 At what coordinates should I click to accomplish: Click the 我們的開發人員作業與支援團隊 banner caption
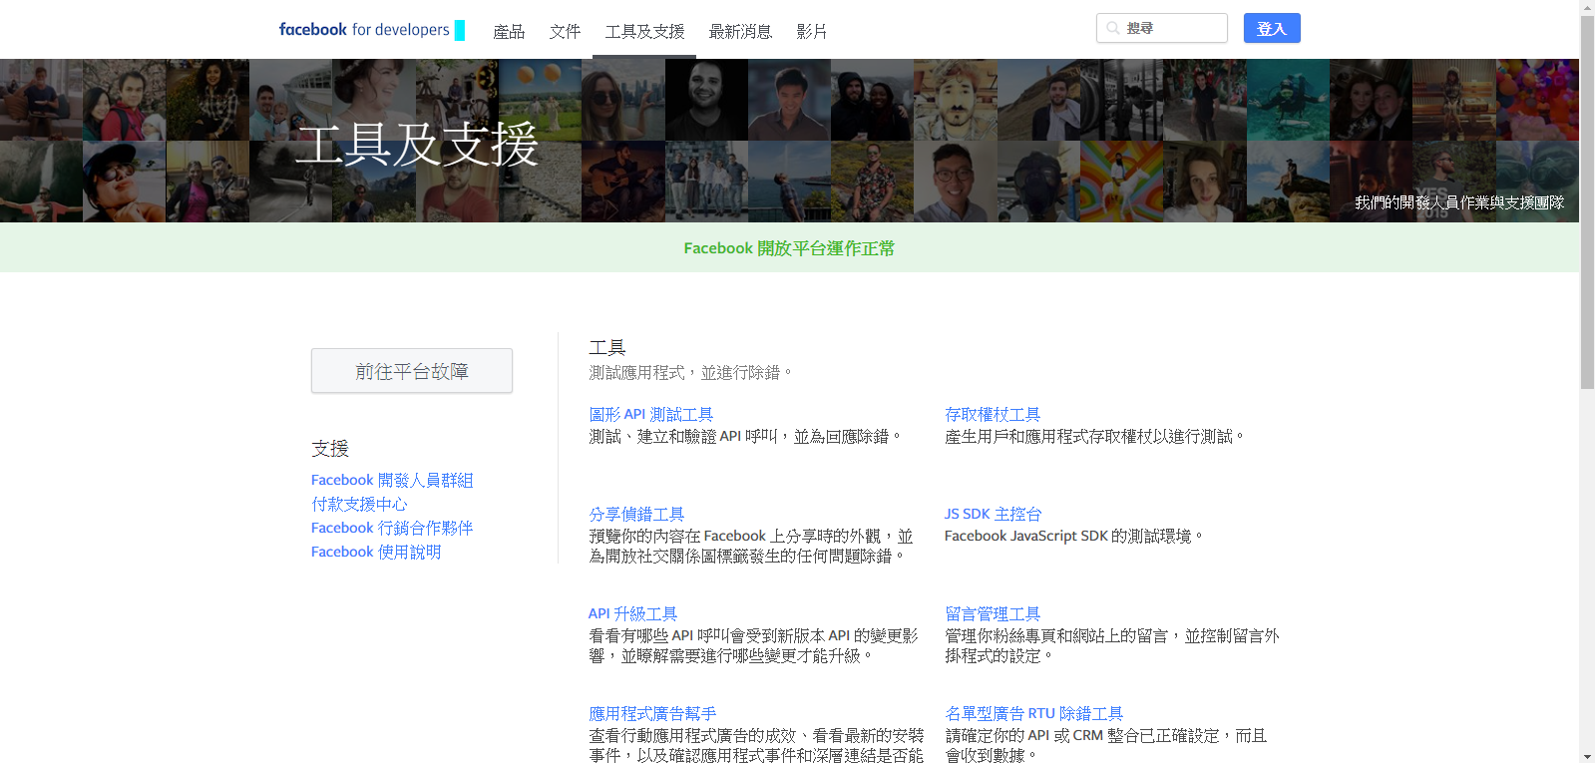[1458, 202]
